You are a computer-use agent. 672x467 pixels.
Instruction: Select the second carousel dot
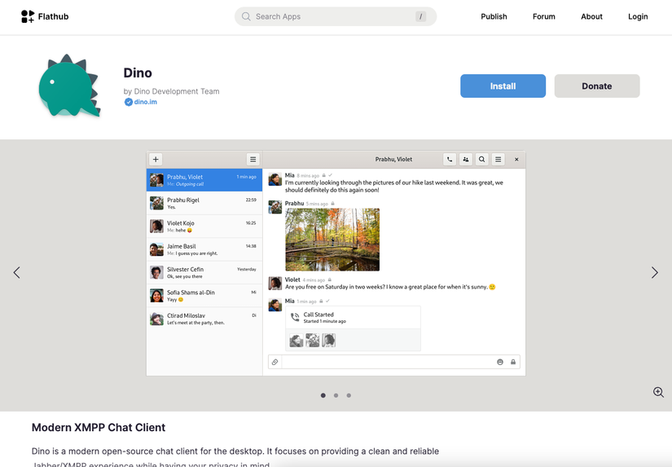pos(336,395)
